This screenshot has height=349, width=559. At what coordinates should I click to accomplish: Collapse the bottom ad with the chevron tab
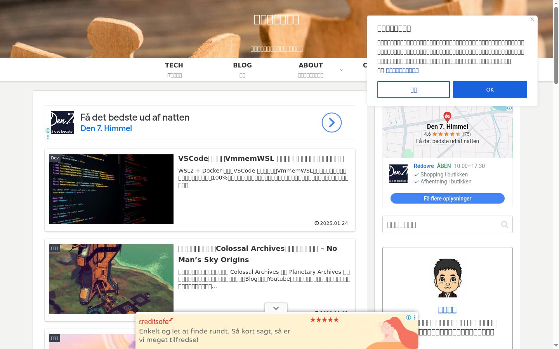coord(276,308)
